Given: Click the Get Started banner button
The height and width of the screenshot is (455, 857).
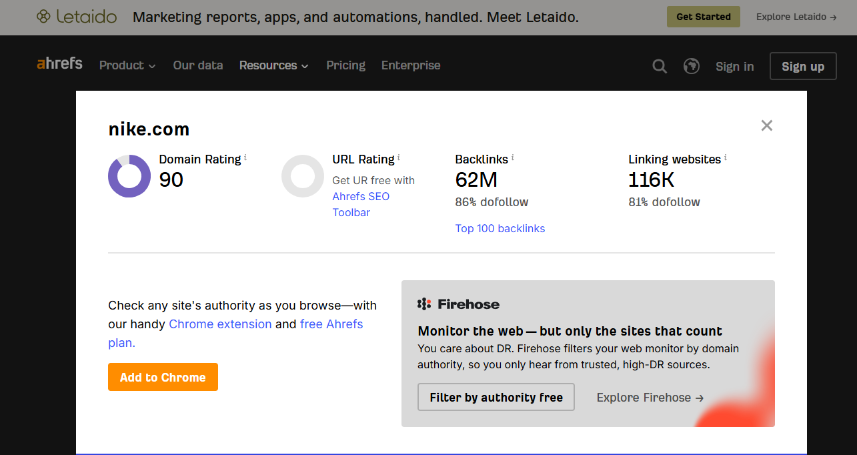Looking at the screenshot, I should [704, 17].
